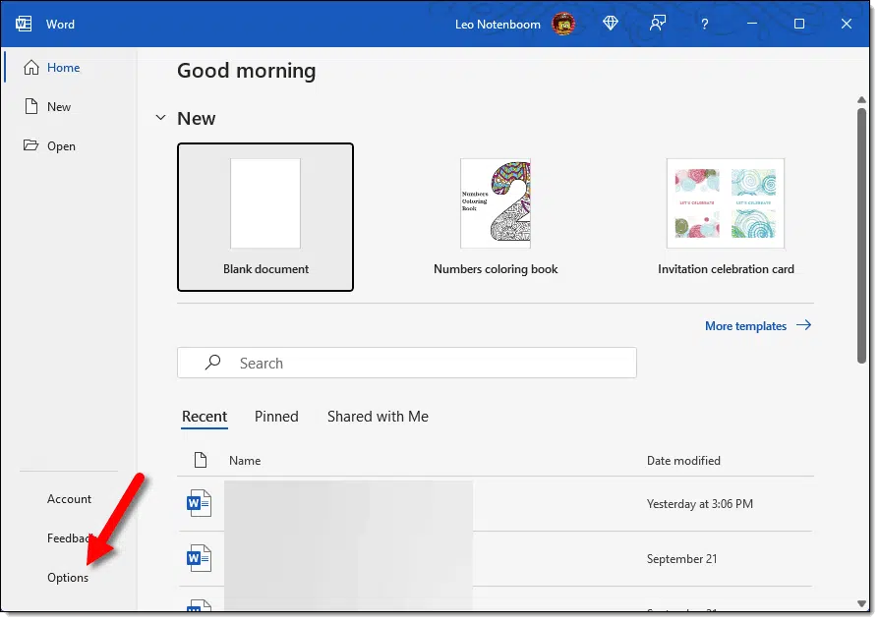Click the scrollbar down arrow
The image size is (880, 622).
861,603
